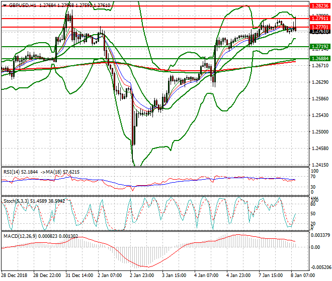Click the 28 Dec 2018 date label
The image size is (332, 281).
[x=15, y=275]
